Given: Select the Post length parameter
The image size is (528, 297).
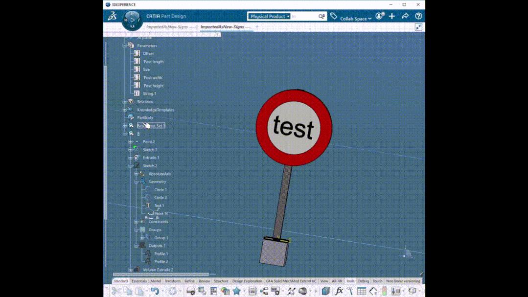Looking at the screenshot, I should point(154,62).
